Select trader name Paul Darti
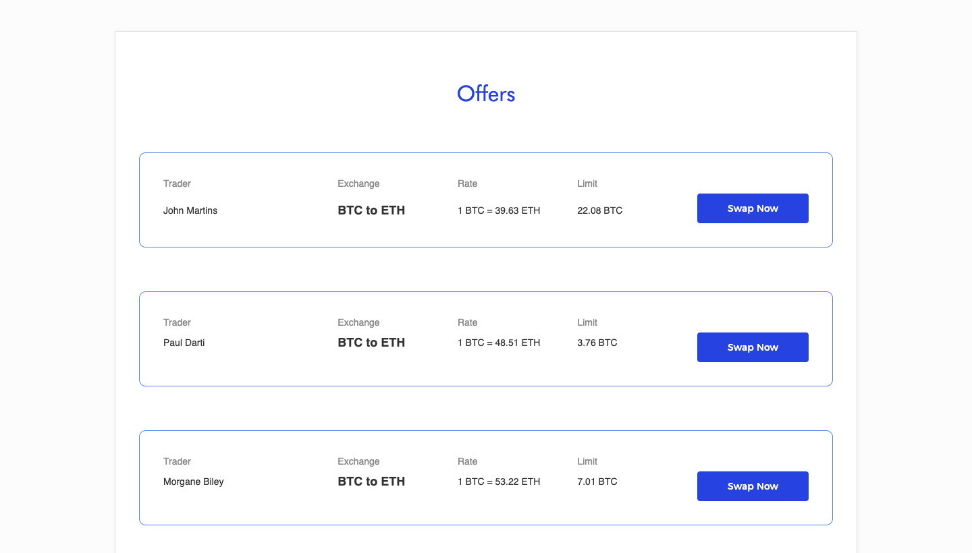This screenshot has width=972, height=553. tap(184, 343)
